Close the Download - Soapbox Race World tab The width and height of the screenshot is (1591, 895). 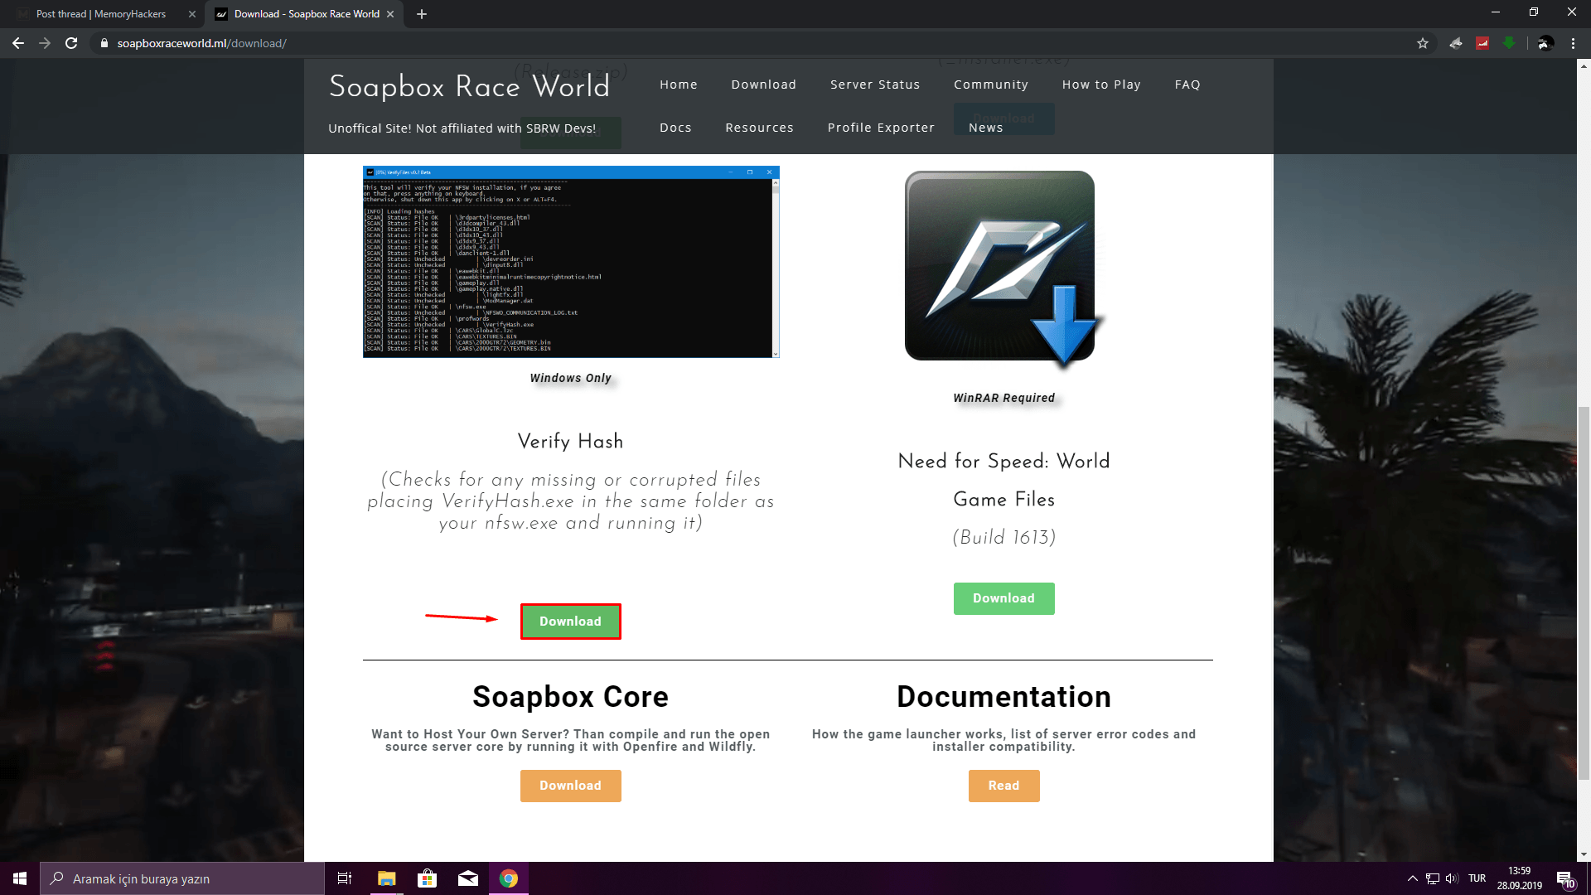coord(390,14)
